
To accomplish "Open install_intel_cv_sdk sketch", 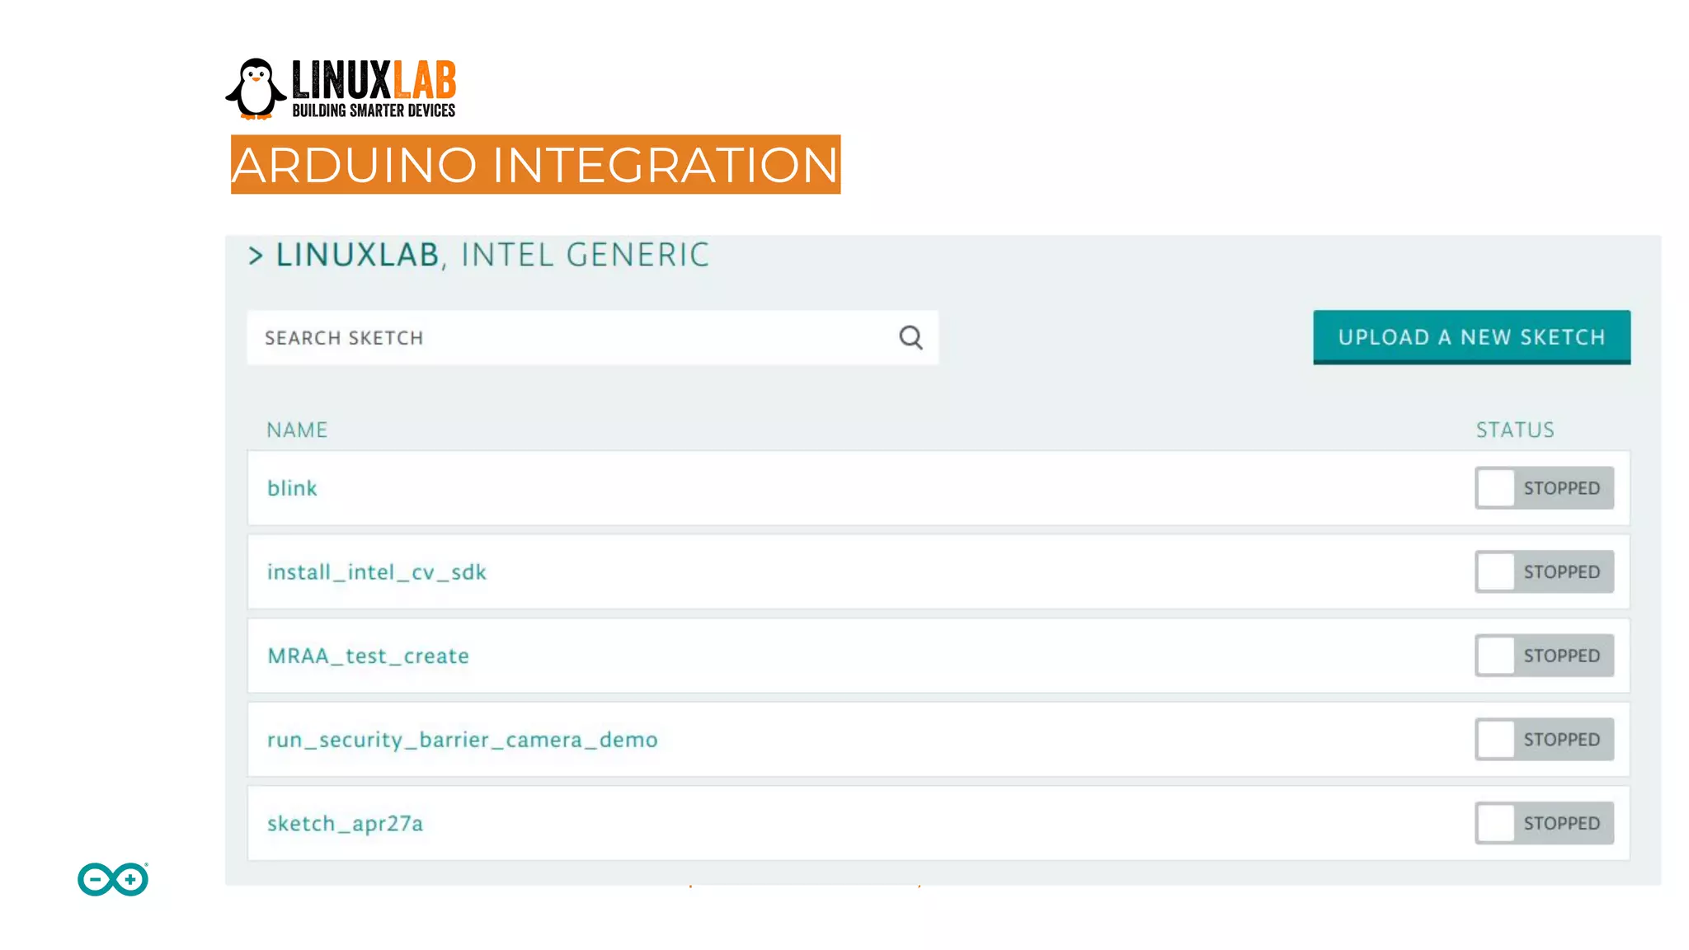I will pyautogui.click(x=377, y=572).
